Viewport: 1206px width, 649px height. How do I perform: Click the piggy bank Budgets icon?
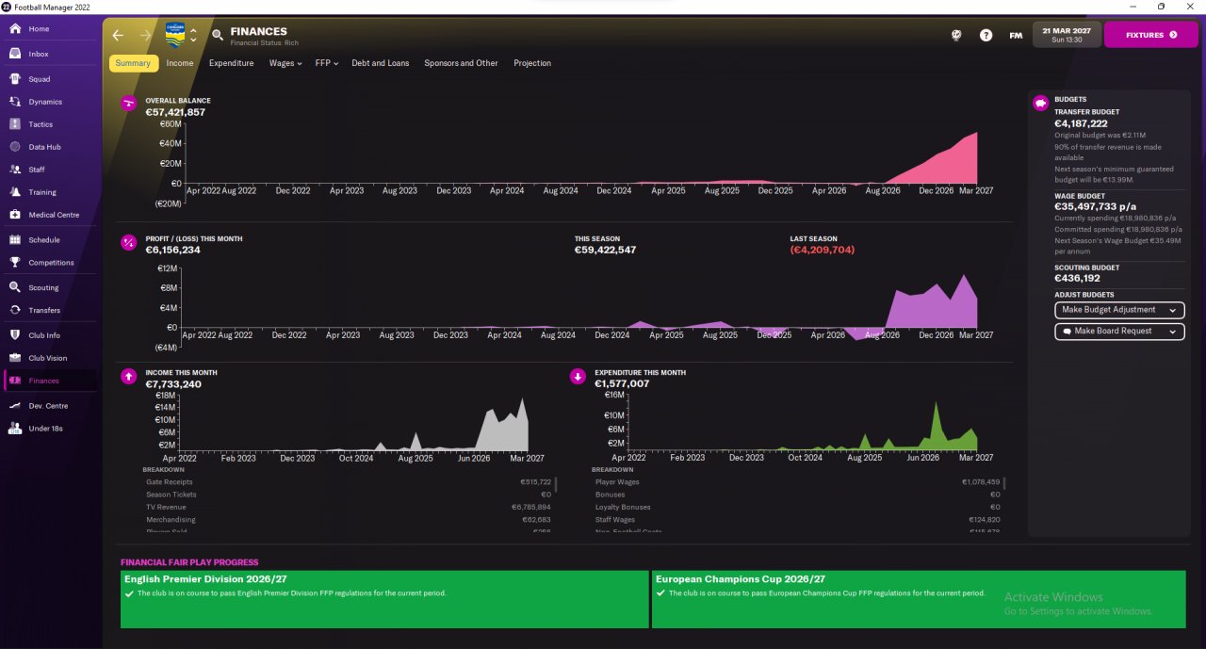[x=1040, y=104]
